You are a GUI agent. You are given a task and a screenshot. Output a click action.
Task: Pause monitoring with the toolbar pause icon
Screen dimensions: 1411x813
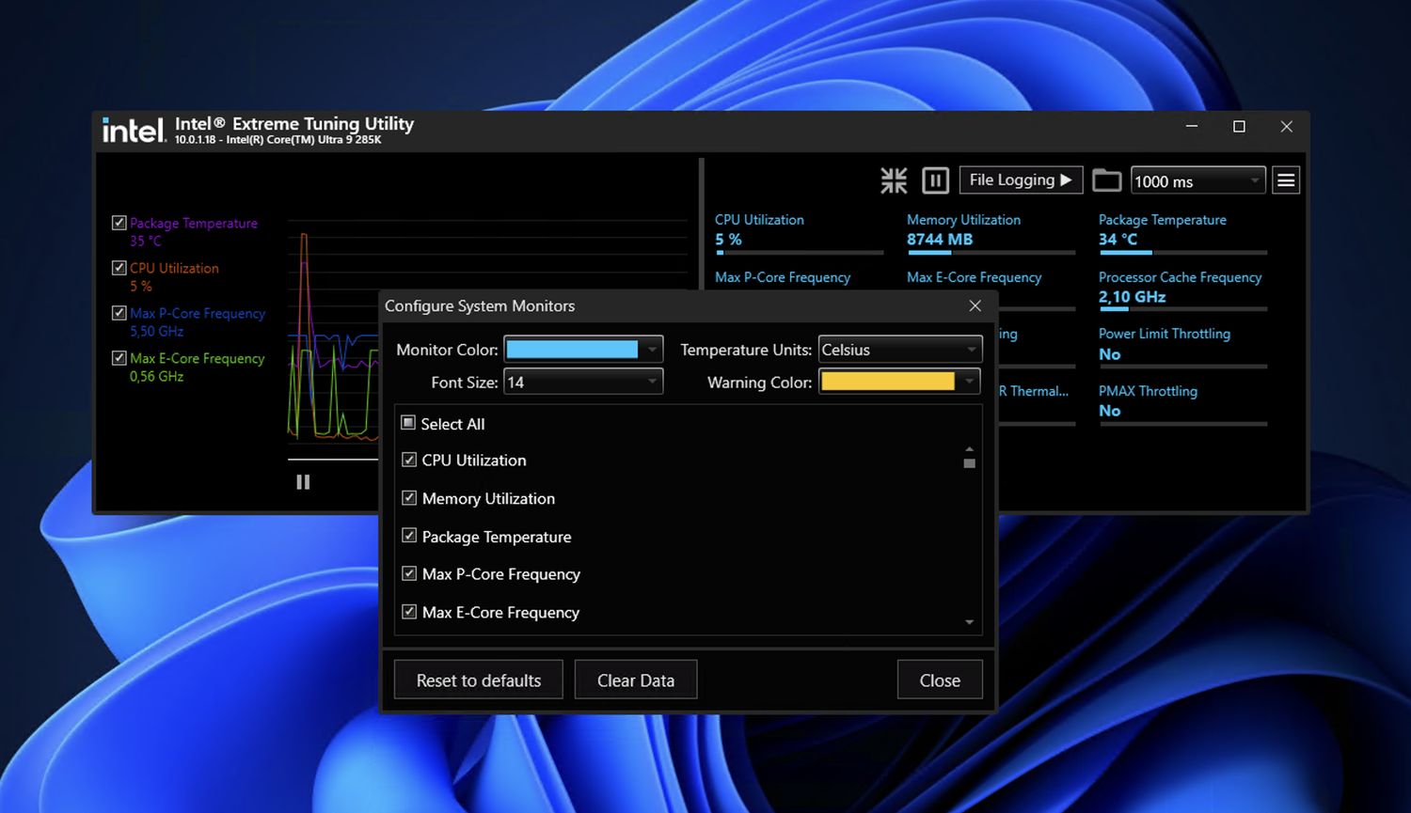(935, 180)
